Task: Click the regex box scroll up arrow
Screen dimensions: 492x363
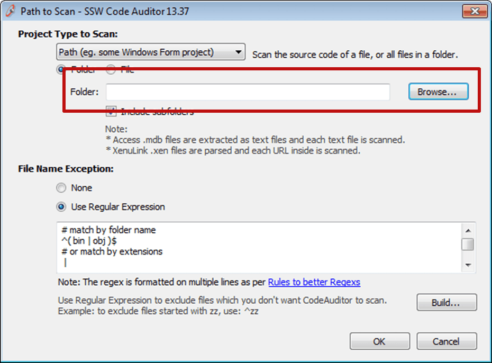Action: click(468, 230)
